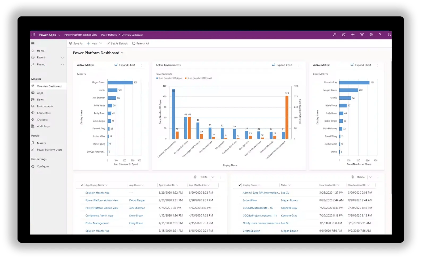Viewport: 430px width, 272px height.
Task: Open App Owner column header menu
Action: click(x=137, y=185)
